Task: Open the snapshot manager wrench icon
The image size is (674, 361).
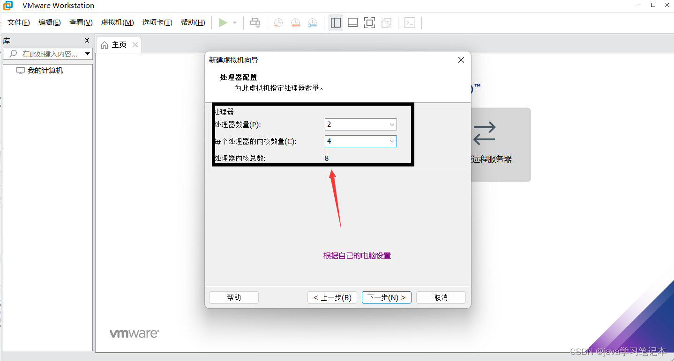Action: pyautogui.click(x=312, y=22)
